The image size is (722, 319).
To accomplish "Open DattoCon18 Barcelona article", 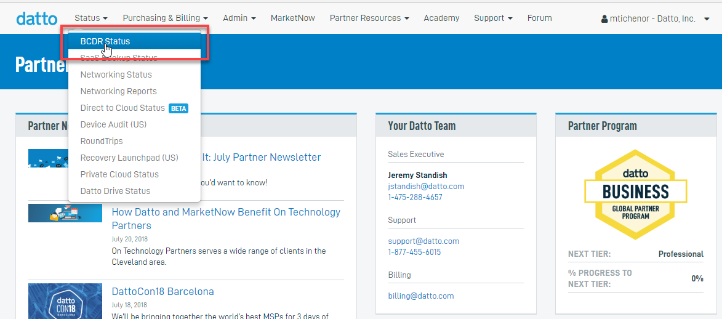I will tap(163, 292).
